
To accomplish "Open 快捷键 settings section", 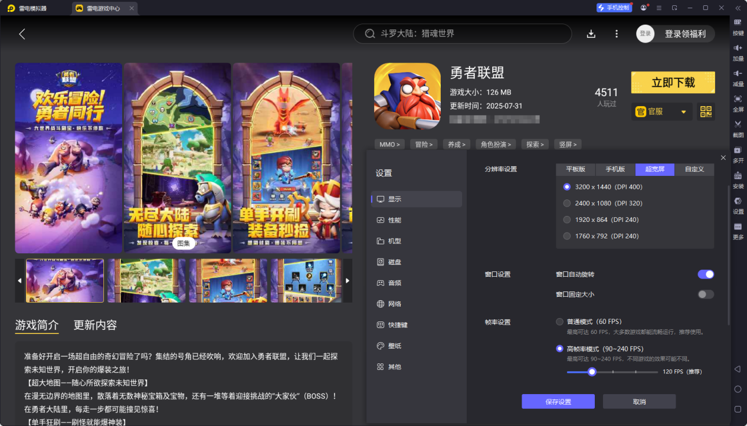I will pyautogui.click(x=417, y=325).
